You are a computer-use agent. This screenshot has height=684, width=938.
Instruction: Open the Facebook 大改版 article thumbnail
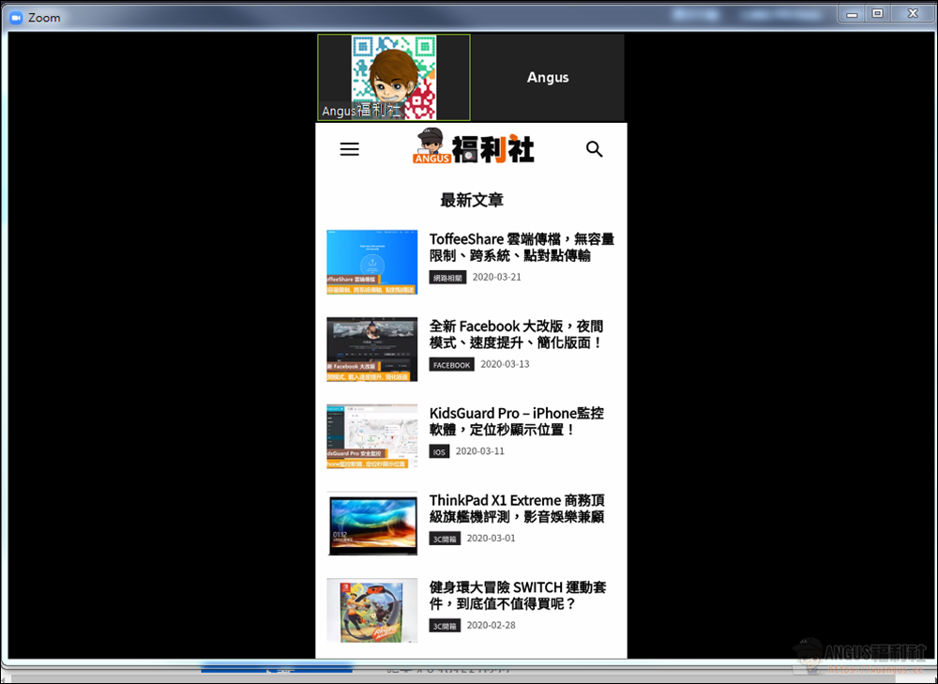click(372, 349)
